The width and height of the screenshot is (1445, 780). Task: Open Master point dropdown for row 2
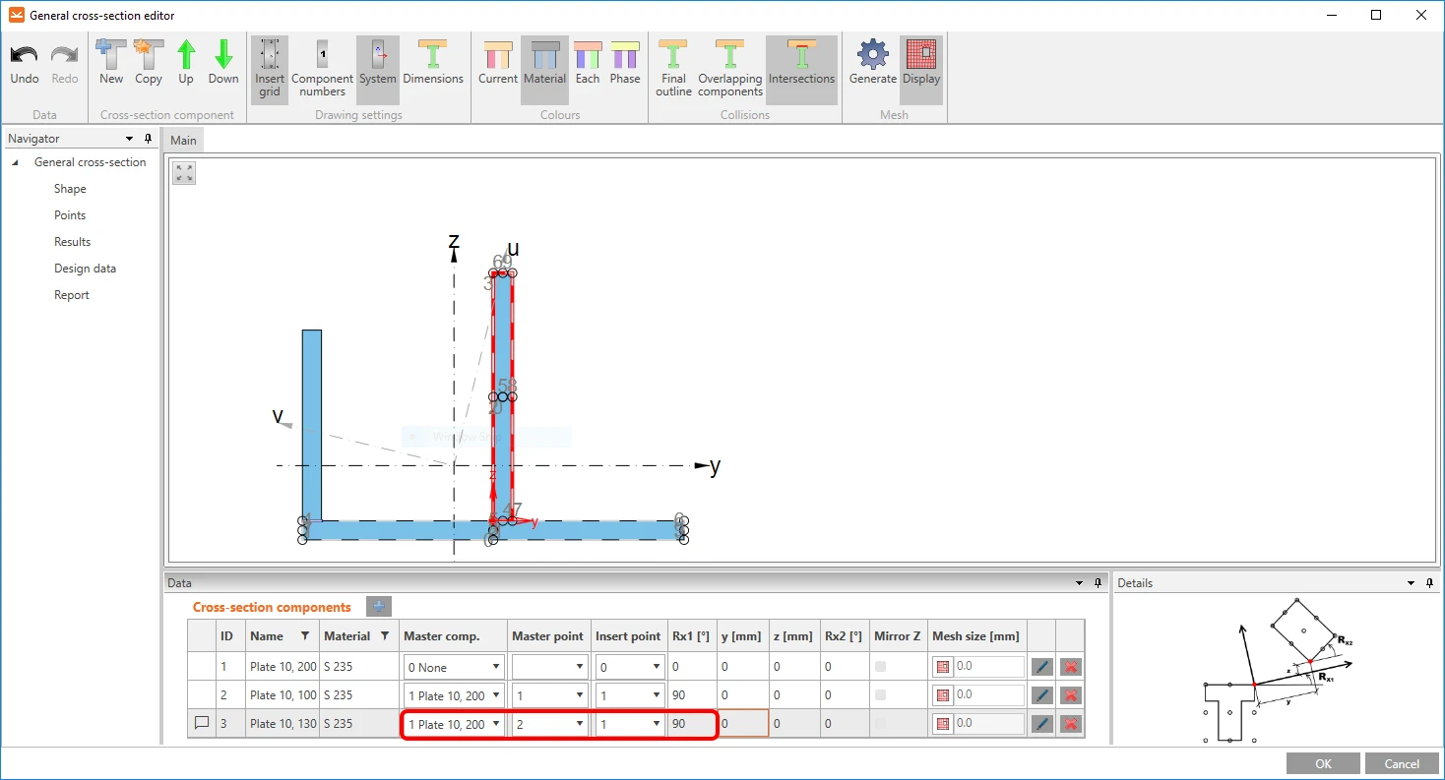point(549,694)
